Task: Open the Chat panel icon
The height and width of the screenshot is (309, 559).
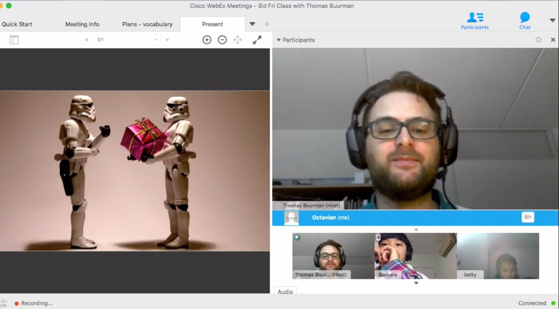Action: coord(525,20)
